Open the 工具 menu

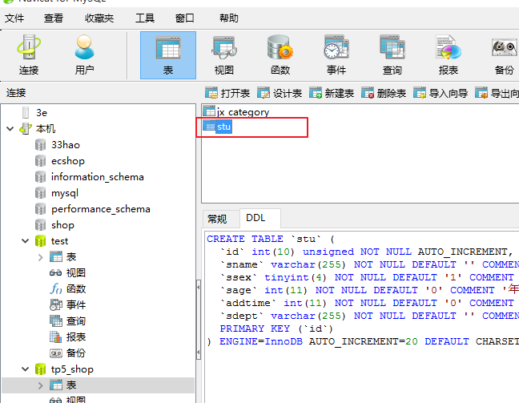145,18
